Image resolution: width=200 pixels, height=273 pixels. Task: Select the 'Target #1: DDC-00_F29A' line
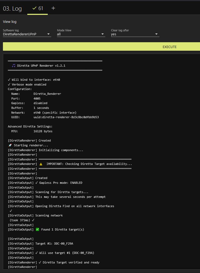pyautogui.click(x=41, y=244)
